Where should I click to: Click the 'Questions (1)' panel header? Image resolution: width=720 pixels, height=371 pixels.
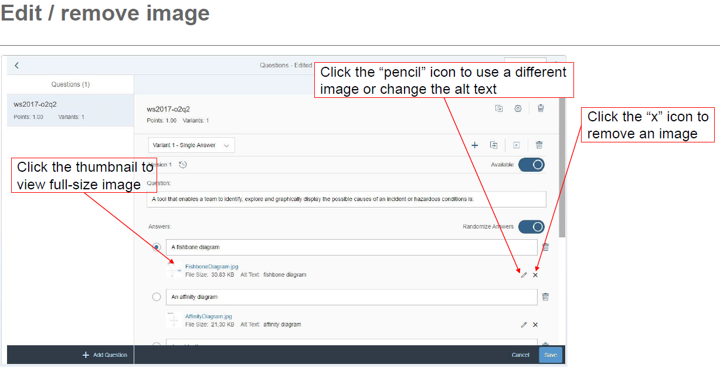click(70, 84)
